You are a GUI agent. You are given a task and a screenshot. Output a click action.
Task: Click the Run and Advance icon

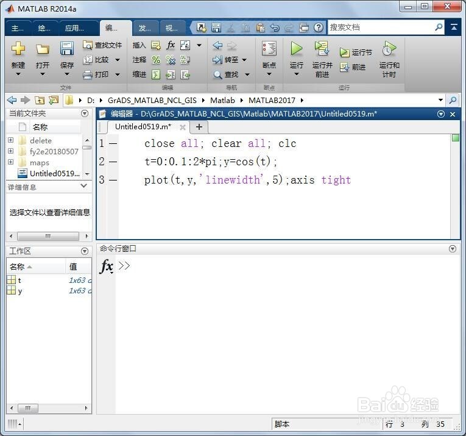[322, 48]
